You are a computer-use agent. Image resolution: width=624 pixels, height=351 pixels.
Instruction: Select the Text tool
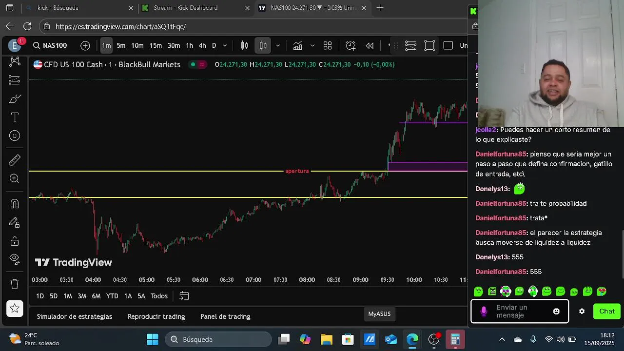click(x=15, y=117)
